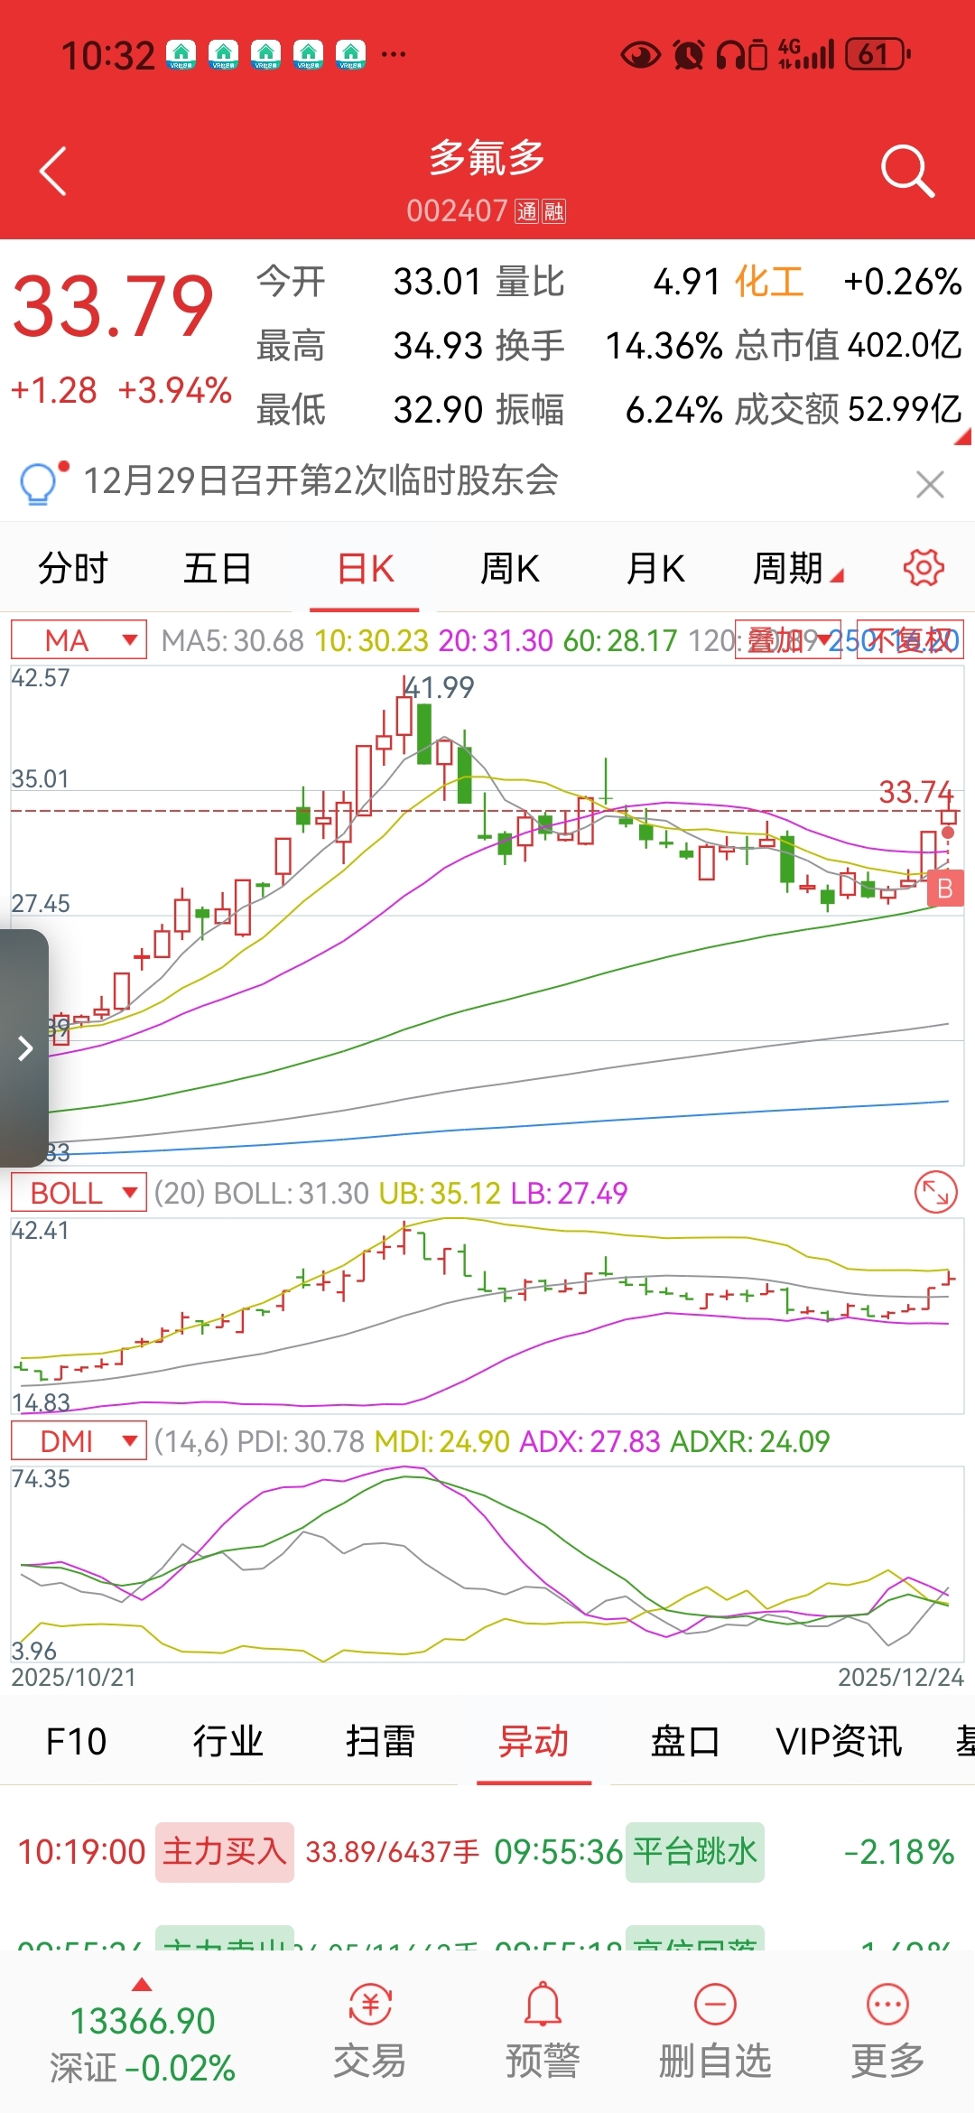Image resolution: width=975 pixels, height=2113 pixels.
Task: Dismiss the shareholder meeting notice
Action: [x=930, y=484]
